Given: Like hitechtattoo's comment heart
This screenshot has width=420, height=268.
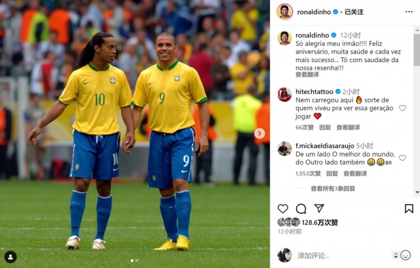Looking at the screenshot, I should click(x=402, y=108).
